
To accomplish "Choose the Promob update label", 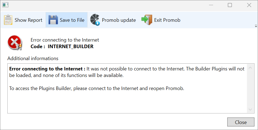I will click(119, 20).
